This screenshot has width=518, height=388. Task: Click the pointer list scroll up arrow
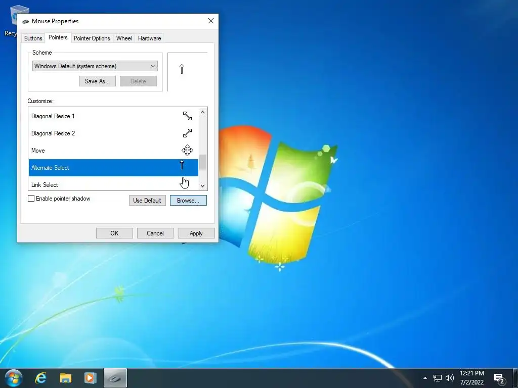tap(202, 112)
